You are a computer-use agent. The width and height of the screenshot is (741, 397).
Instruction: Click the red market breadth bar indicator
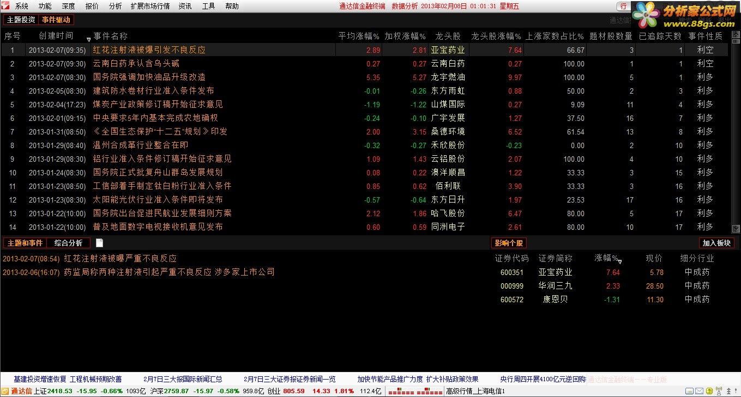click(x=415, y=391)
